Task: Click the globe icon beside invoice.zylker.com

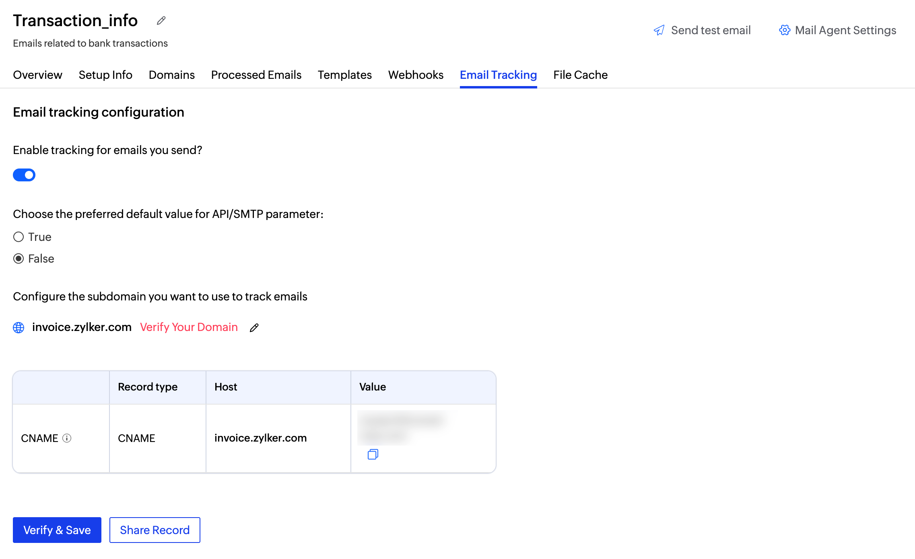Action: point(19,327)
